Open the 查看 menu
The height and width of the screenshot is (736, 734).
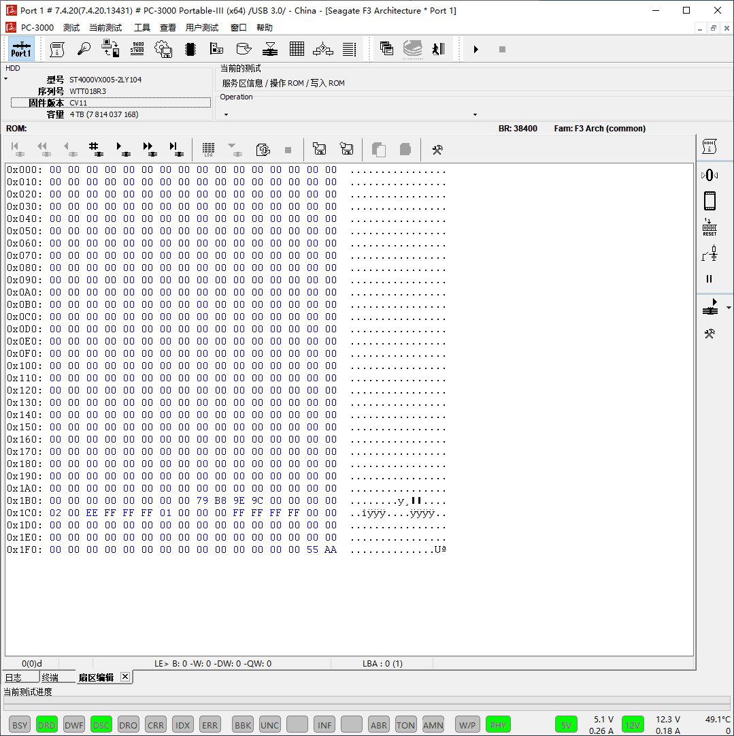[168, 28]
